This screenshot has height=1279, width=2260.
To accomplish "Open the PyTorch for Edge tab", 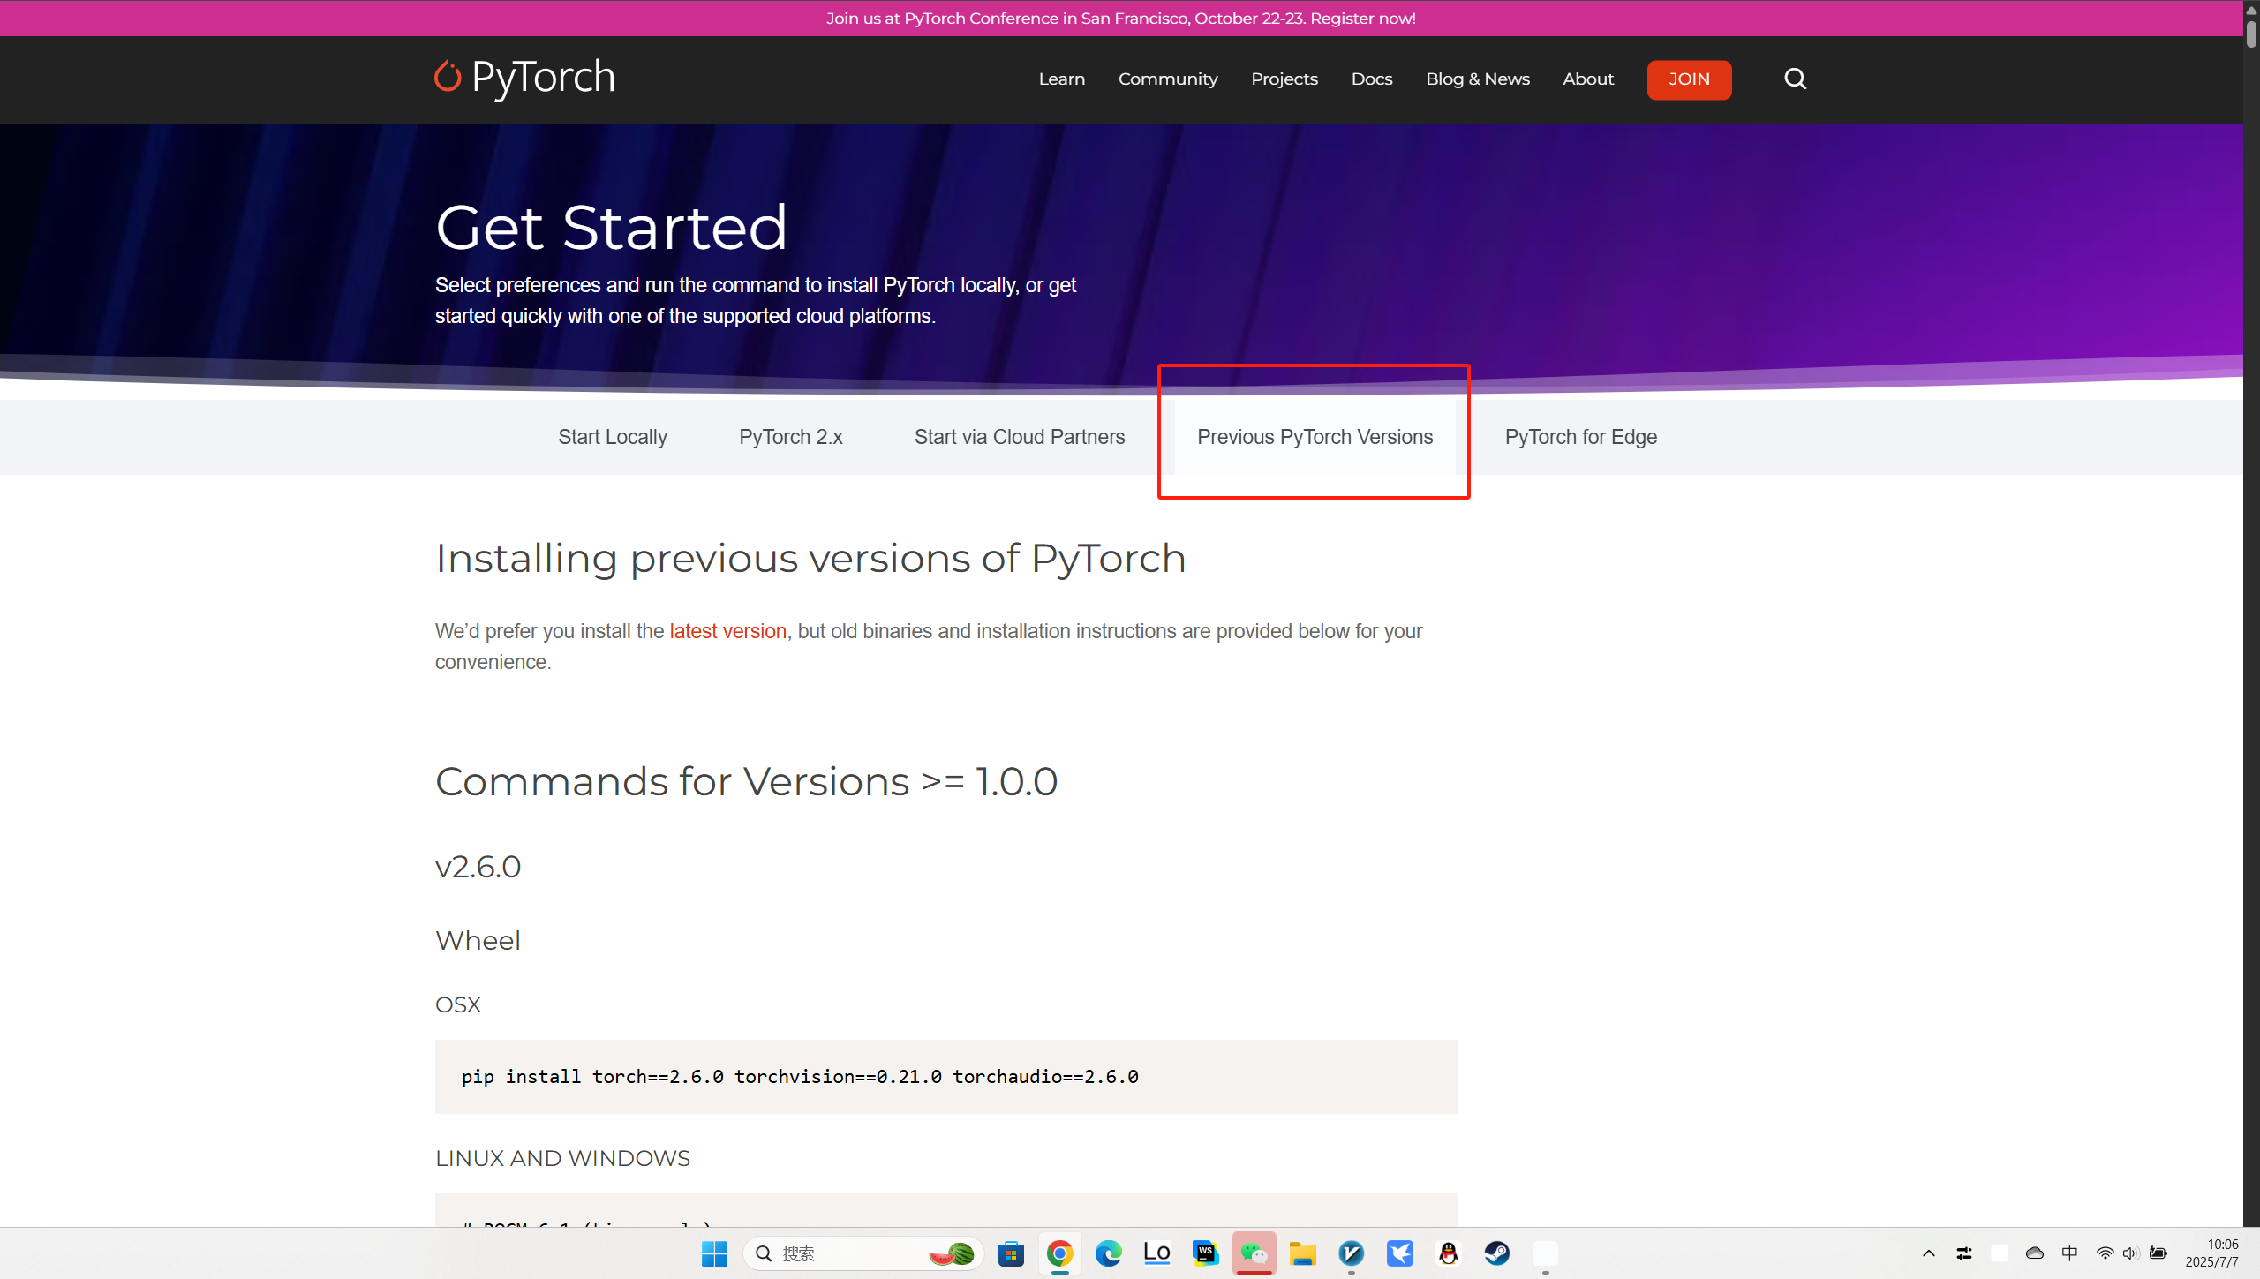I will pyautogui.click(x=1580, y=436).
